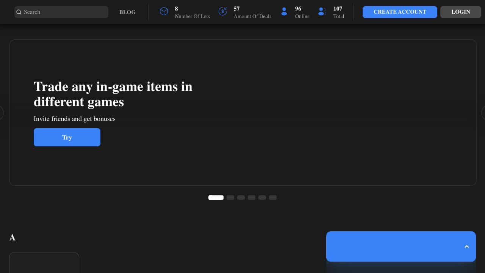Click the '8 Number Of Lots' statistic text
Viewport: 485px width, 273px height.
[192, 13]
